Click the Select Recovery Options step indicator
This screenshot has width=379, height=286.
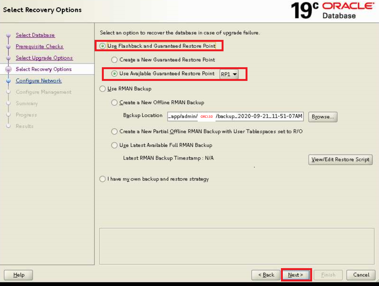pos(43,69)
